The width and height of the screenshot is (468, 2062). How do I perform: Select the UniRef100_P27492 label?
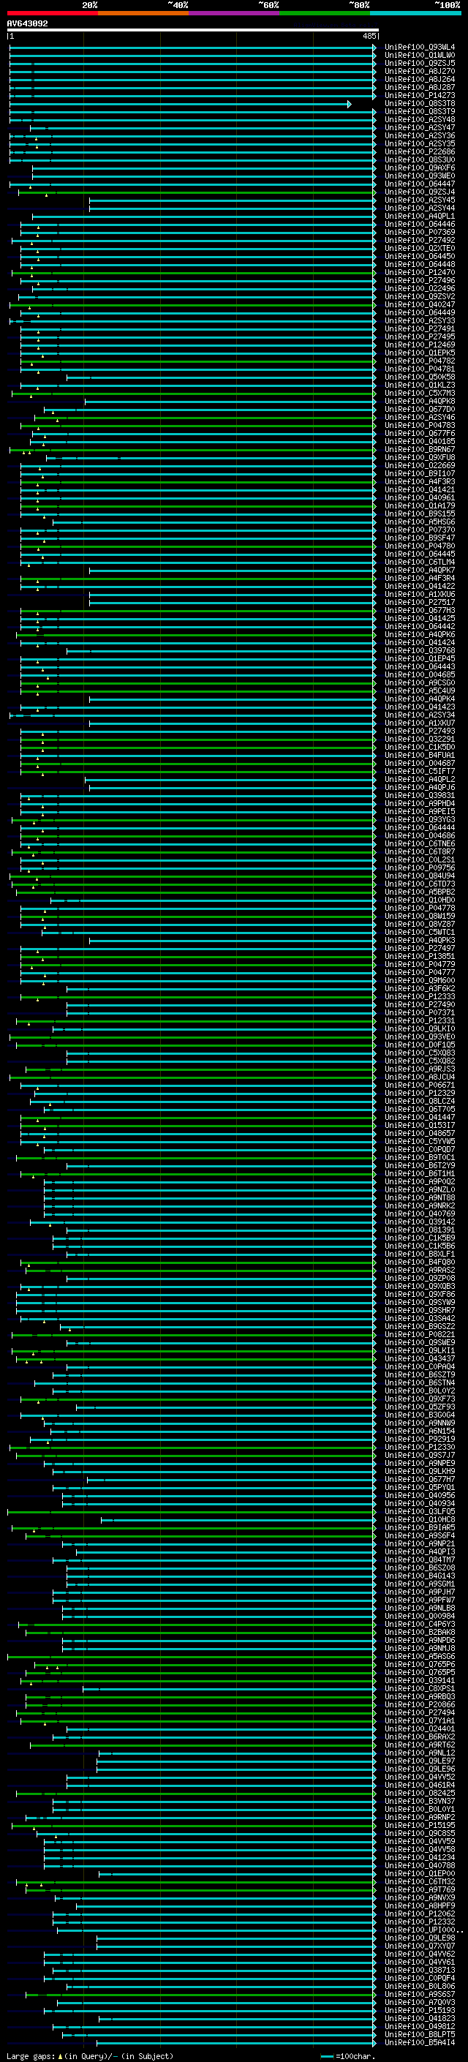tap(419, 240)
